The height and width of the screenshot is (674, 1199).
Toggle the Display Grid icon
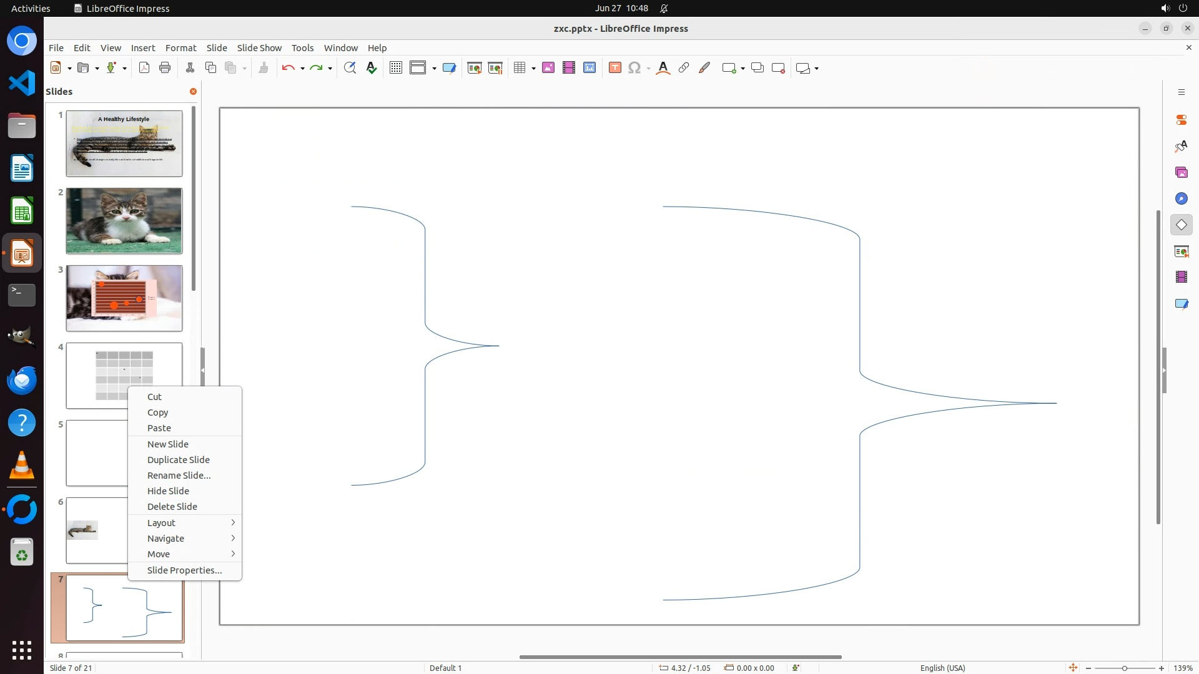(x=396, y=68)
